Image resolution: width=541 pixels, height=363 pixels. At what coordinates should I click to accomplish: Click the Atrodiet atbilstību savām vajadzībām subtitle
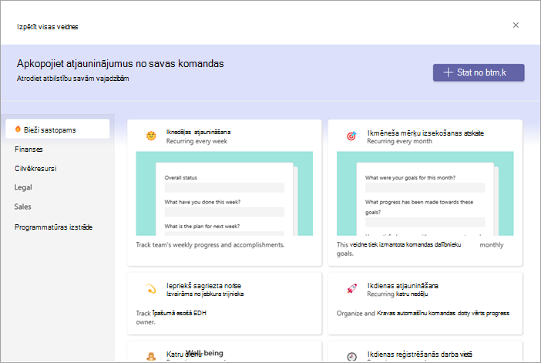[72, 79]
